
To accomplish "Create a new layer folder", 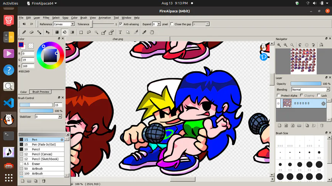I will pyautogui.click(x=299, y=125).
